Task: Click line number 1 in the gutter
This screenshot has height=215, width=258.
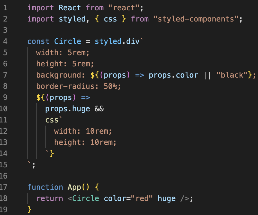Action: [5, 8]
